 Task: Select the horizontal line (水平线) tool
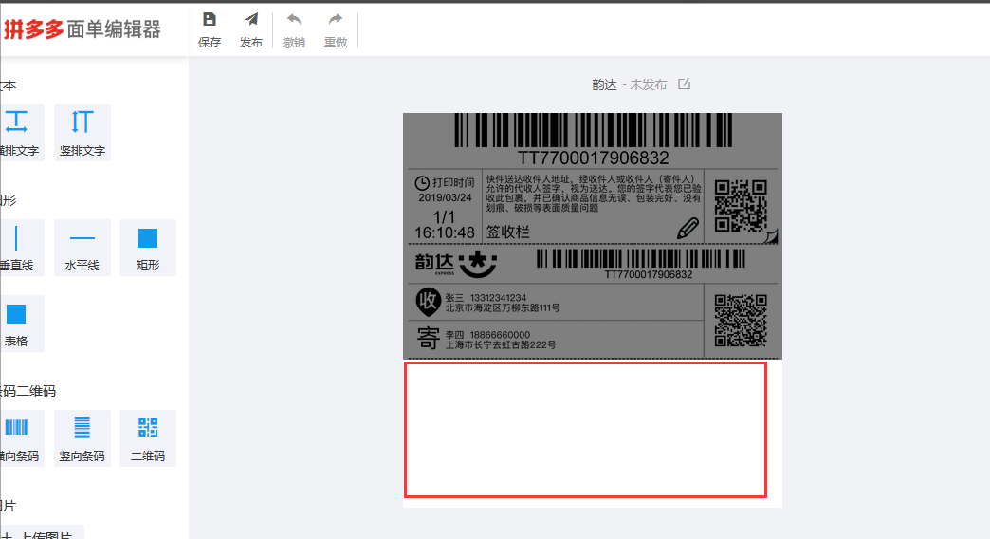click(82, 248)
